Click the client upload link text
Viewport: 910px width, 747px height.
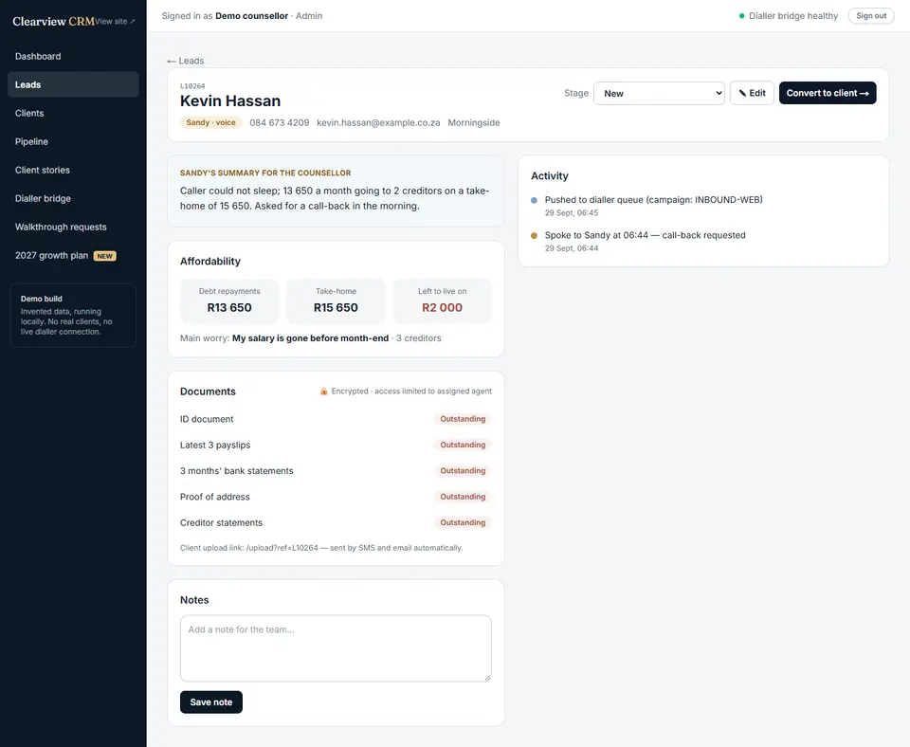click(321, 548)
